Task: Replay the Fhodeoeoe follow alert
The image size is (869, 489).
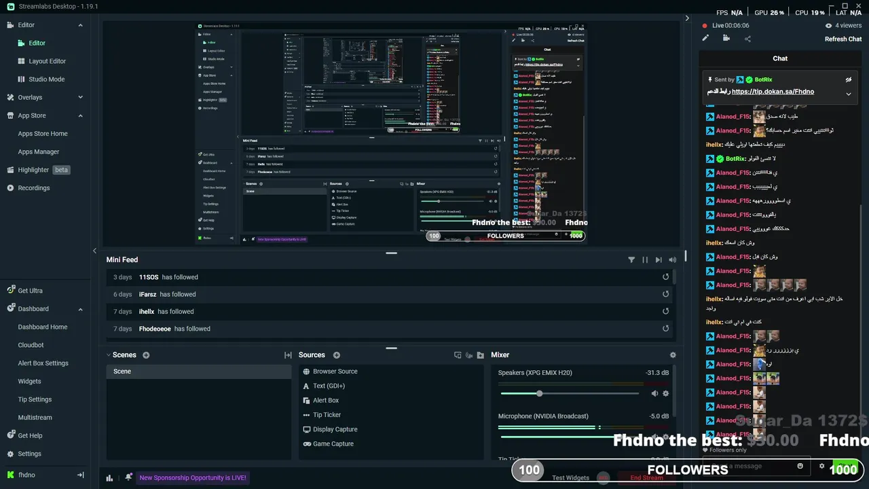Action: (665, 329)
